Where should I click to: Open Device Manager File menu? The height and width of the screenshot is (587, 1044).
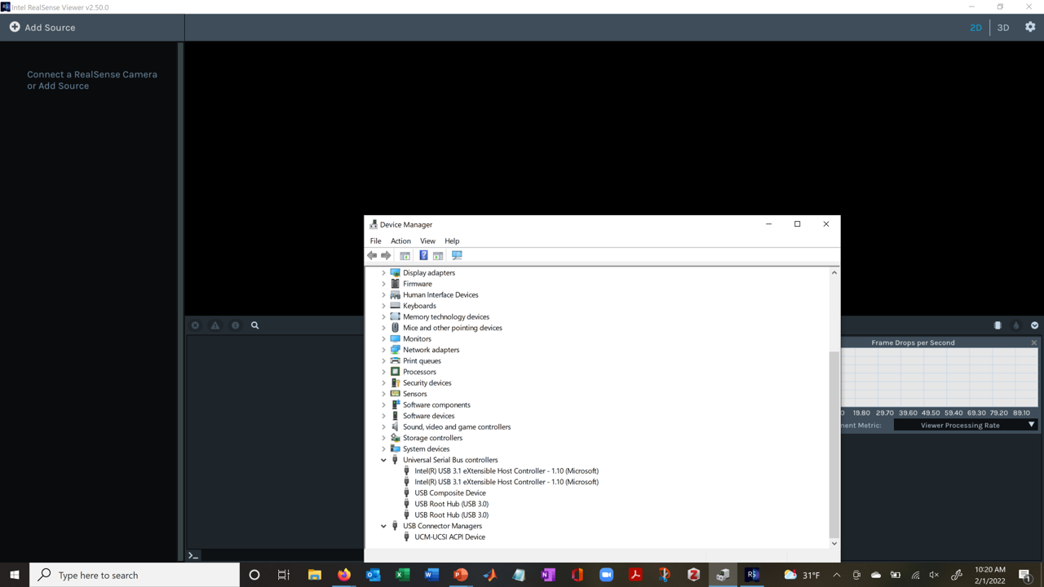[375, 241]
